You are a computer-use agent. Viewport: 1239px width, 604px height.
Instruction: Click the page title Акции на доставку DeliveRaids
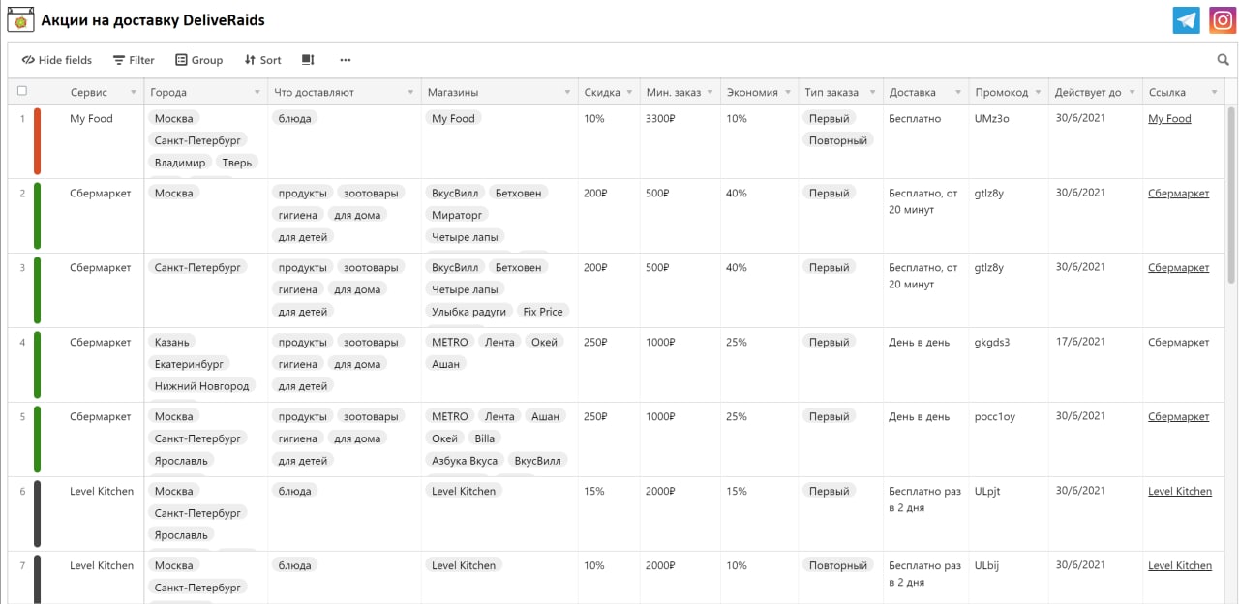[153, 20]
